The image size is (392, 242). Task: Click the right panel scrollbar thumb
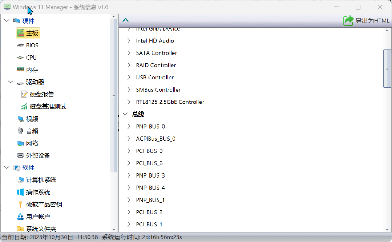tap(387, 69)
